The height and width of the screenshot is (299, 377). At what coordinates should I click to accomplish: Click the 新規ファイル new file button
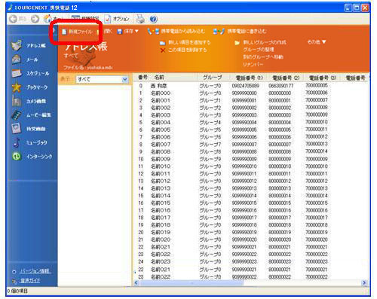78,32
